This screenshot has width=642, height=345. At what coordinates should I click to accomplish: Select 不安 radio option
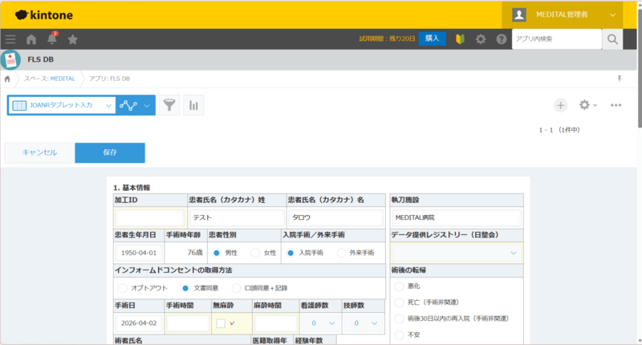click(x=399, y=335)
